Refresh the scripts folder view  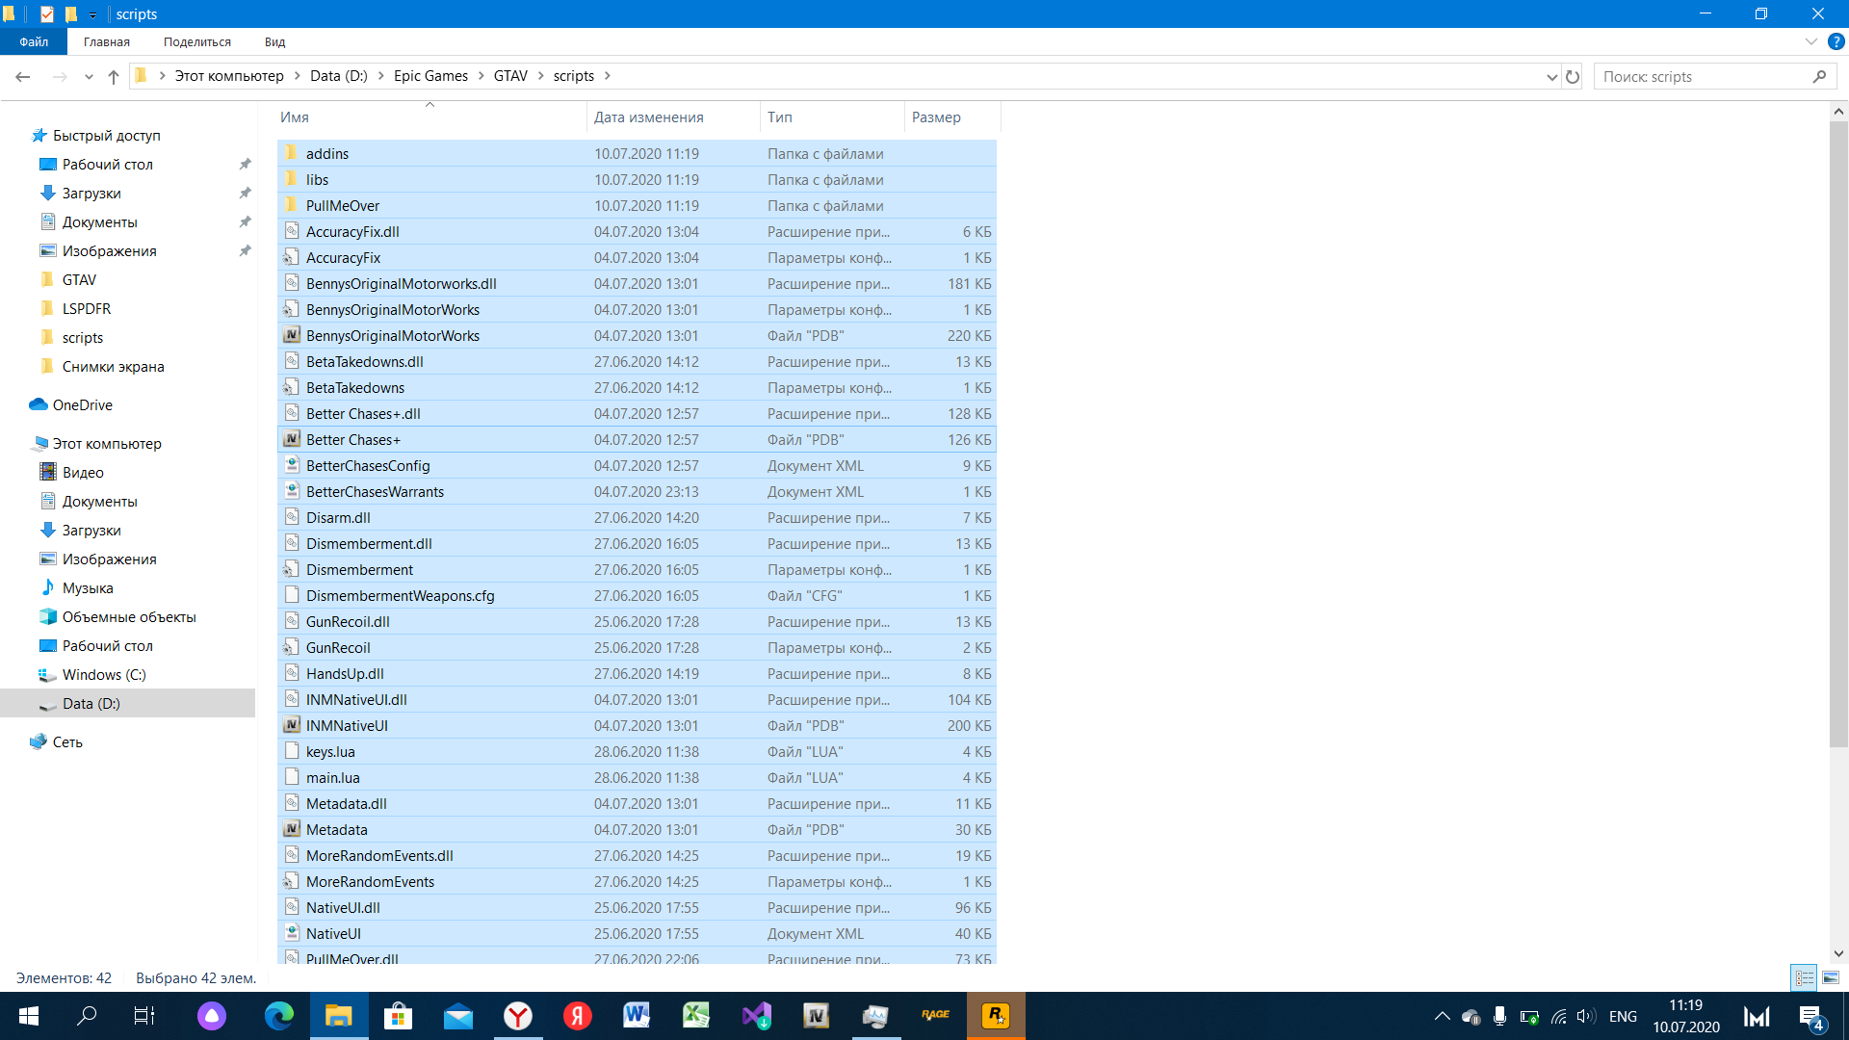[1573, 77]
